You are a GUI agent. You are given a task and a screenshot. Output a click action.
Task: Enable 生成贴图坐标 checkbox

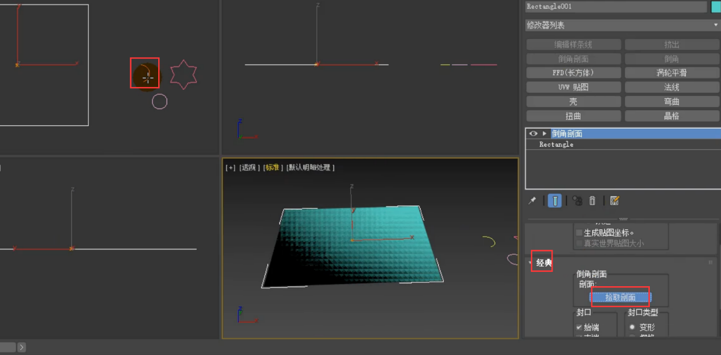579,233
